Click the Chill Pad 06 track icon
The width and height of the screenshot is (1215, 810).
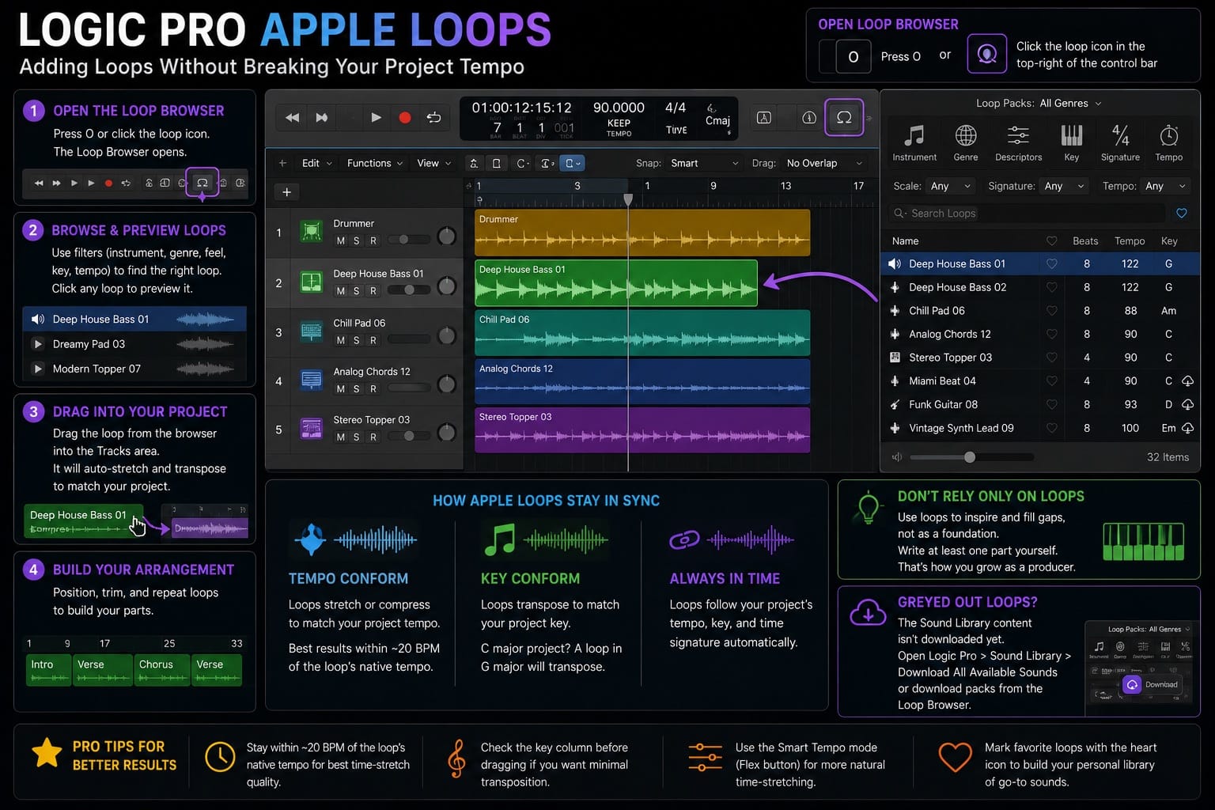click(x=311, y=331)
